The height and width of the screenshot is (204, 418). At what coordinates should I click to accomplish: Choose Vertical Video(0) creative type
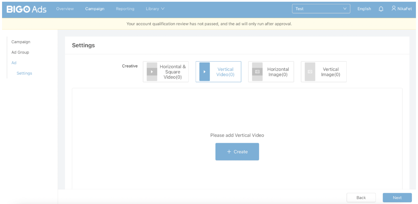tap(218, 72)
